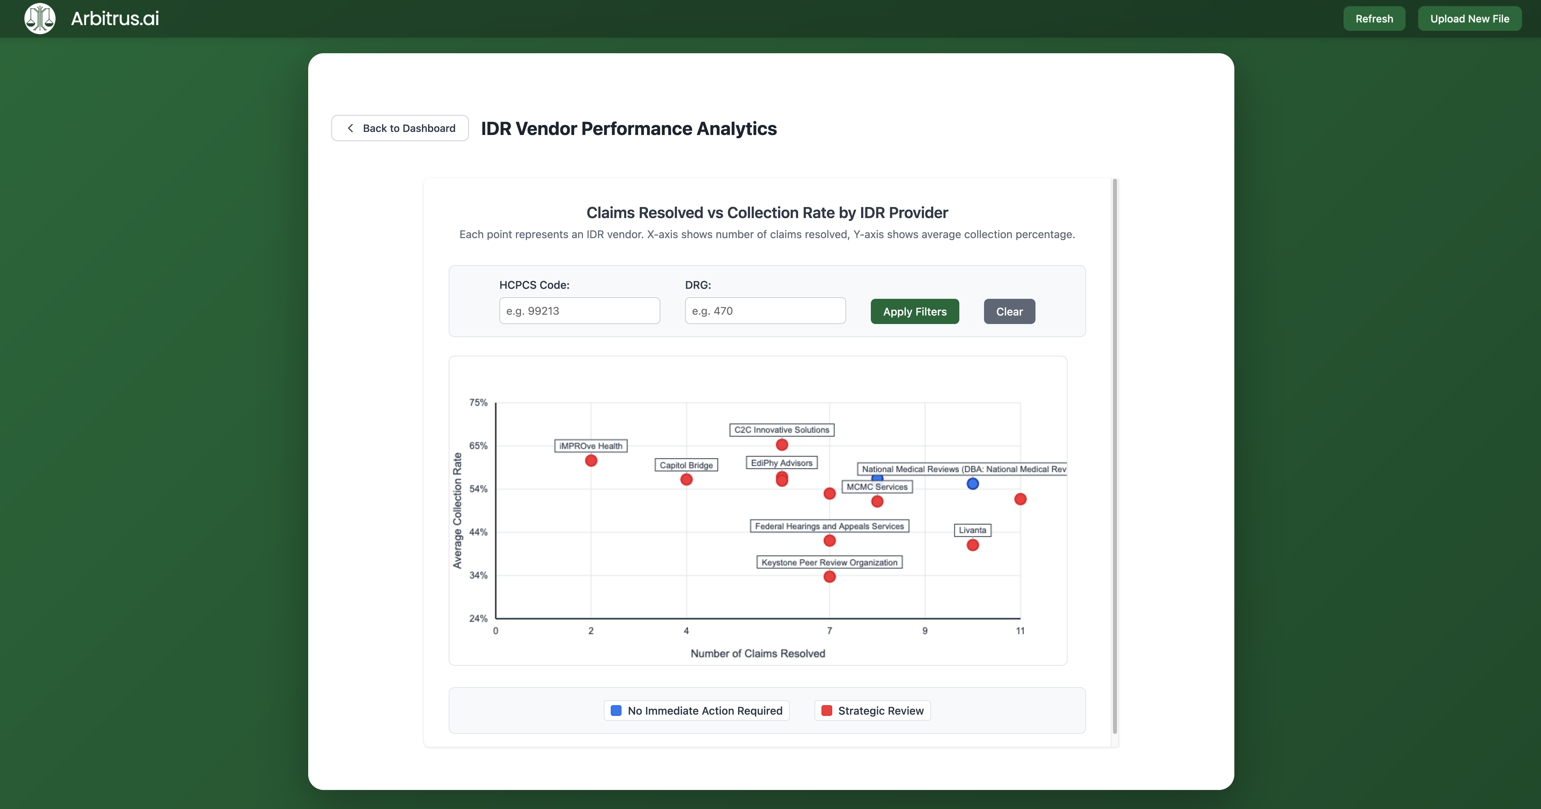Screen dimensions: 1541x809
Task: Click the blue National Medical Reviews point
Action: coord(972,484)
